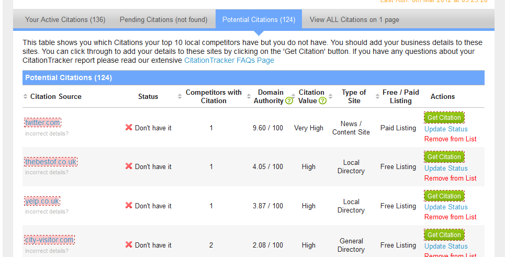
Task: Open the city-visitor.com citation source link
Action: click(49, 240)
